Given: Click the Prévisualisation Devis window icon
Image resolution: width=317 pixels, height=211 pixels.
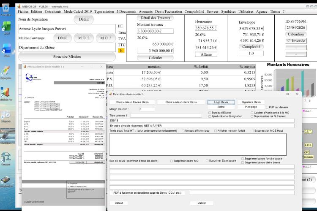Looking at the screenshot, I should pos(25,66).
